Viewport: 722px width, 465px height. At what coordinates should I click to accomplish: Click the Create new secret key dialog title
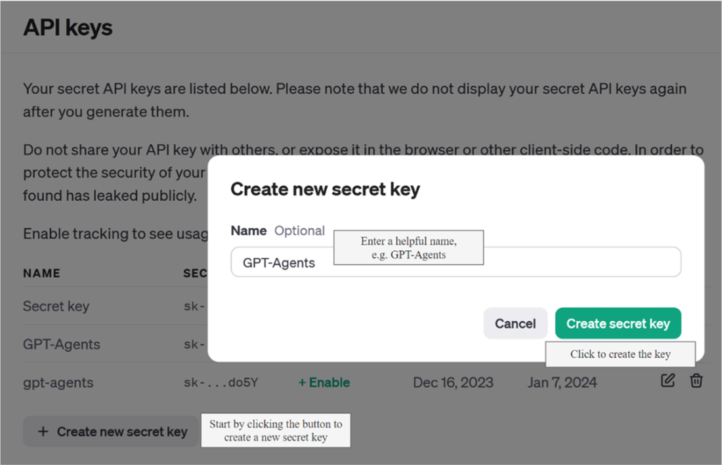pyautogui.click(x=325, y=189)
